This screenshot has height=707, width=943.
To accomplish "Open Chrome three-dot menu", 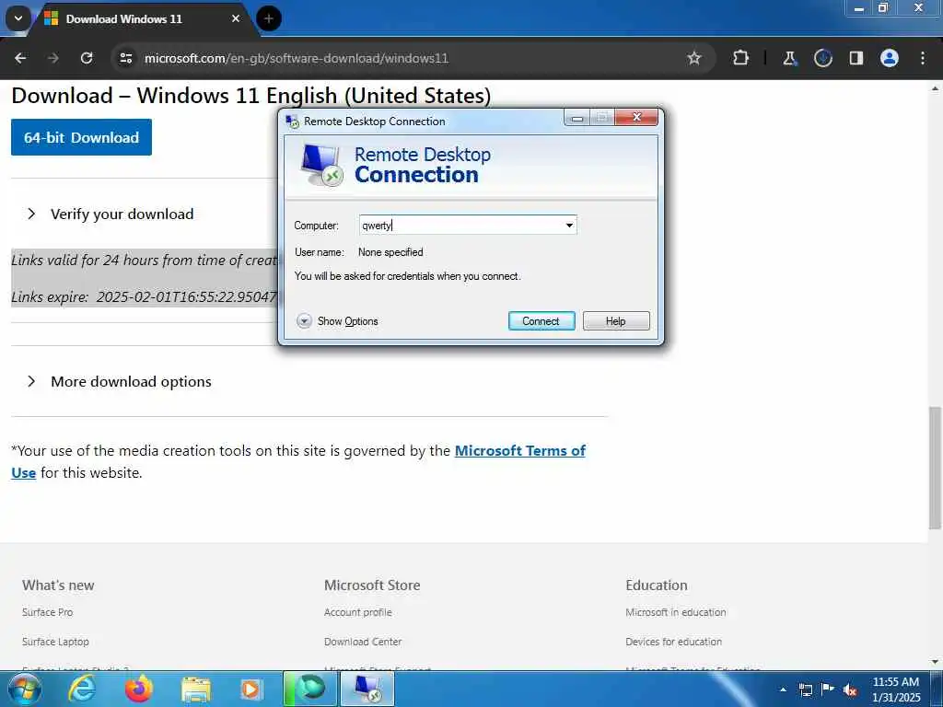I will click(x=923, y=58).
